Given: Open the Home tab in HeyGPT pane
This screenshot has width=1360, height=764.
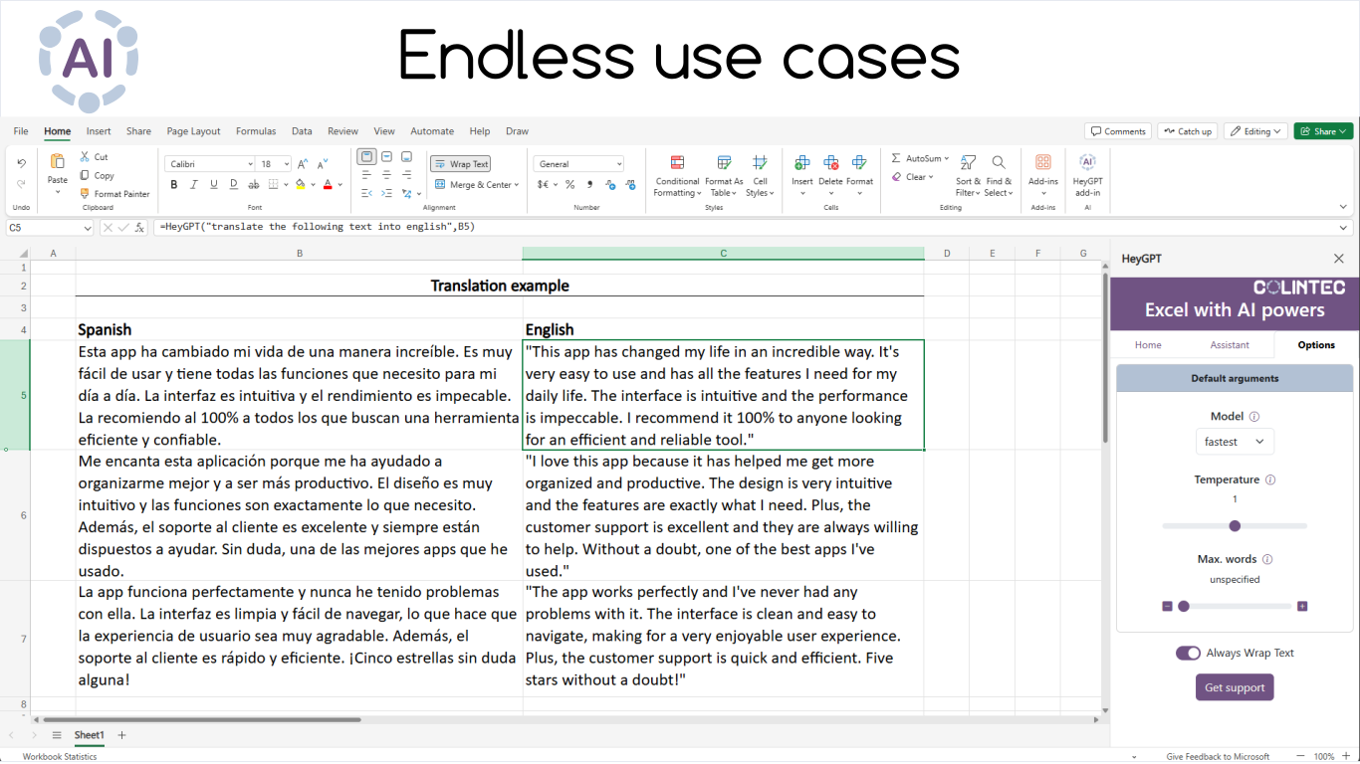Looking at the screenshot, I should pyautogui.click(x=1148, y=345).
